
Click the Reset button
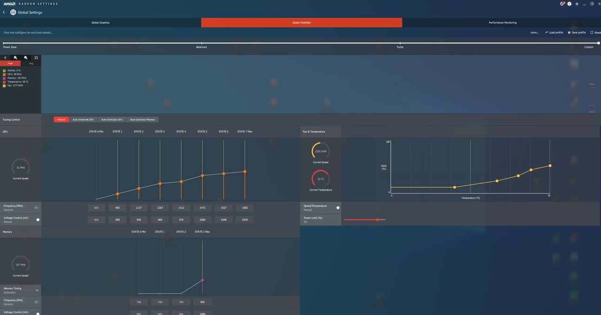[595, 33]
